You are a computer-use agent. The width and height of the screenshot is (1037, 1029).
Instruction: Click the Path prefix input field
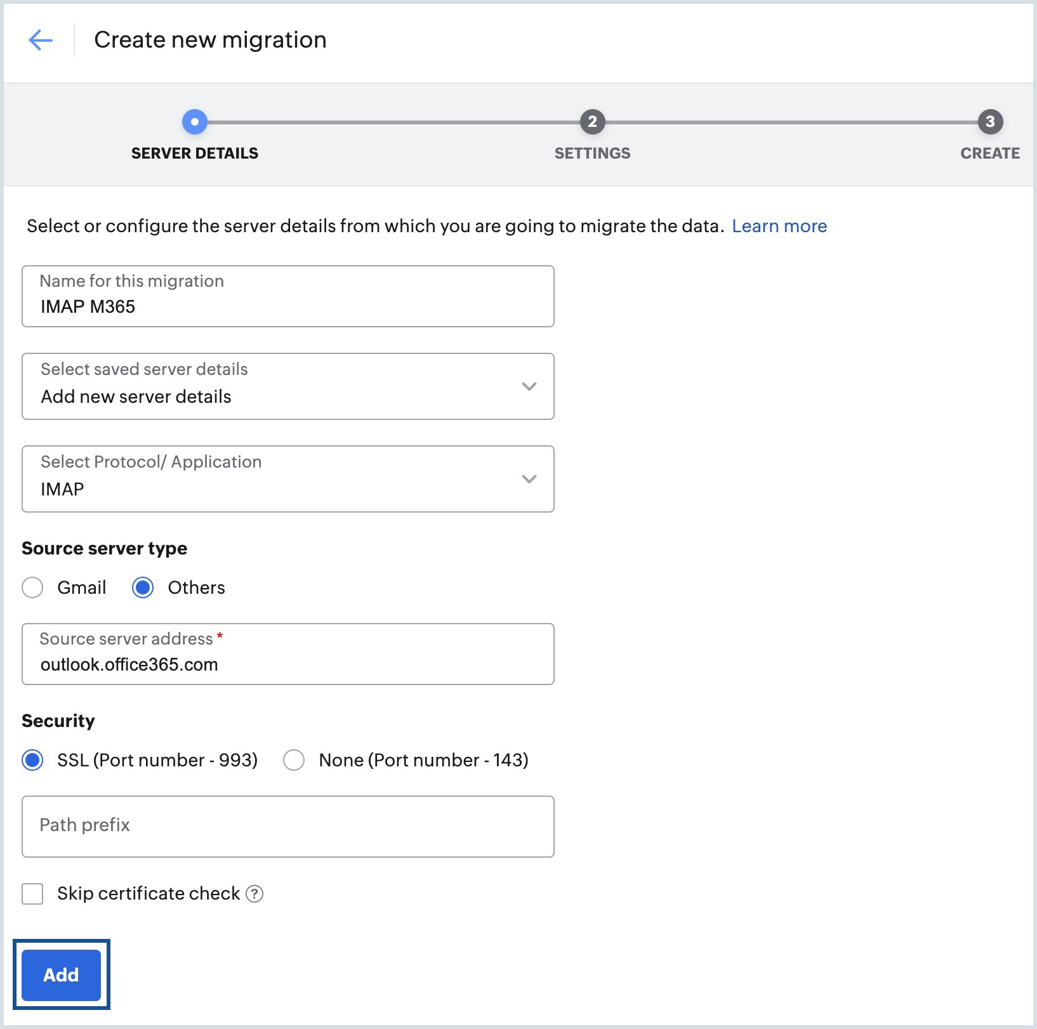[287, 825]
